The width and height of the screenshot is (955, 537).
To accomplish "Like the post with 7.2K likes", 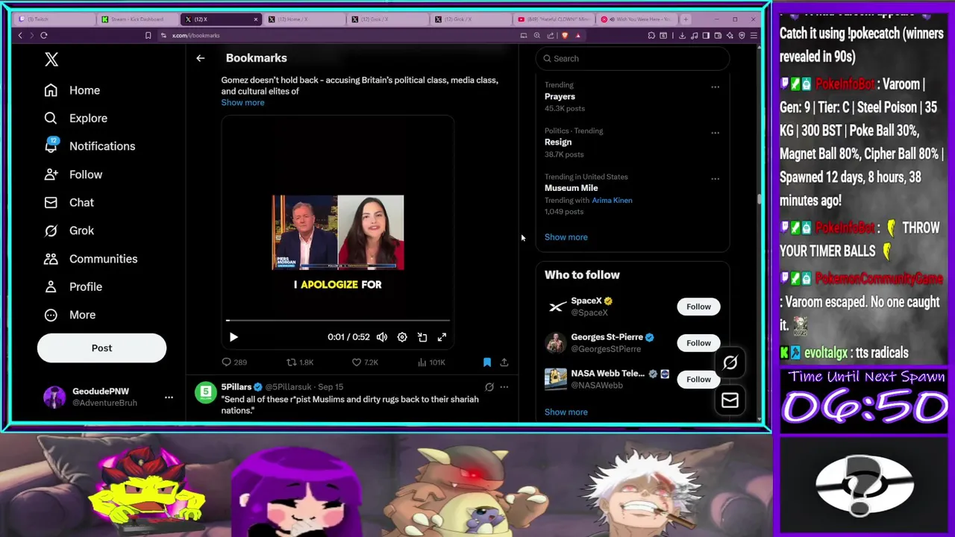I will tap(365, 362).
